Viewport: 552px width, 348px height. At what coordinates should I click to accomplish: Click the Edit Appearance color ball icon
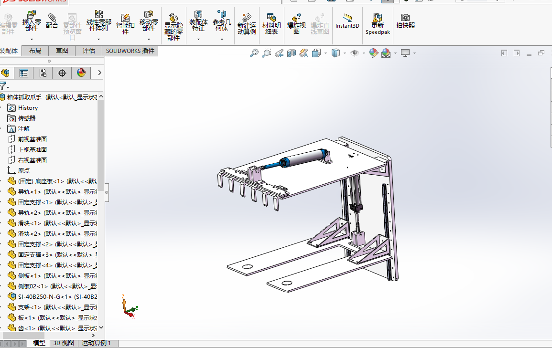tap(374, 53)
